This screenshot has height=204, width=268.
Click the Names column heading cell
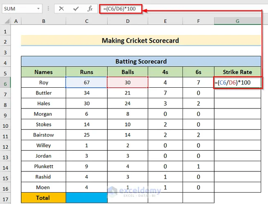click(x=43, y=72)
